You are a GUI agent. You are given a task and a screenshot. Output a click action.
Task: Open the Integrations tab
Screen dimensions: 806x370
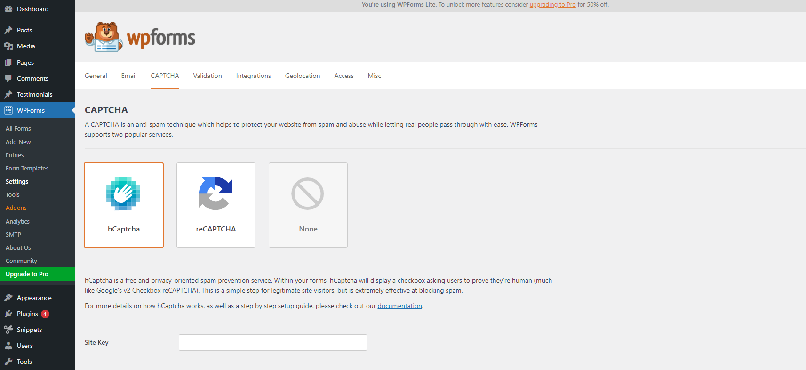[254, 76]
